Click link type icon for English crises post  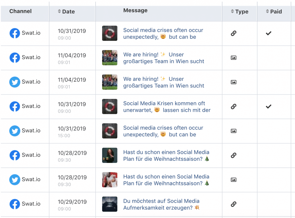coord(234,33)
